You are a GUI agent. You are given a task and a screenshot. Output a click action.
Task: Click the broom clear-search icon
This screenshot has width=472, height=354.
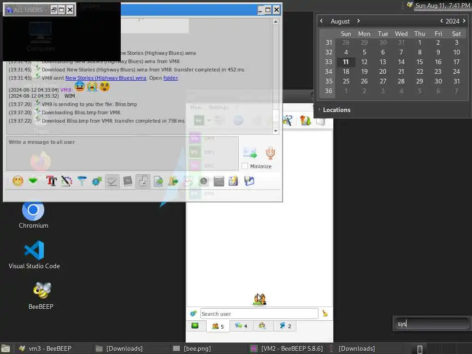325,313
